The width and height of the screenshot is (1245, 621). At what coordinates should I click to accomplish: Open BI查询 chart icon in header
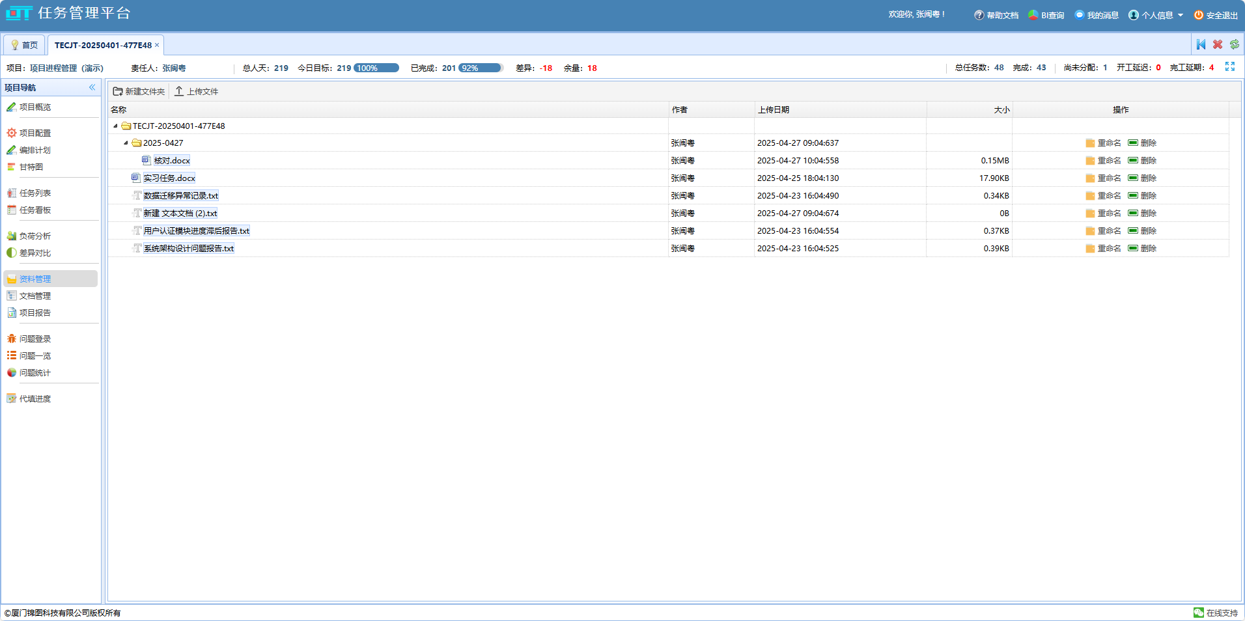tap(1033, 15)
